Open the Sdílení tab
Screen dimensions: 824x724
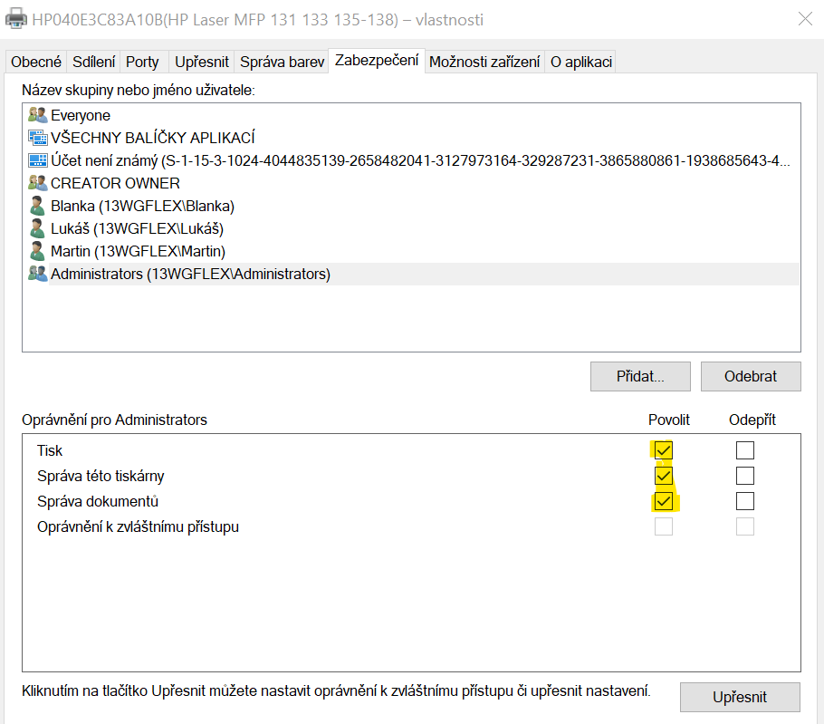point(93,62)
